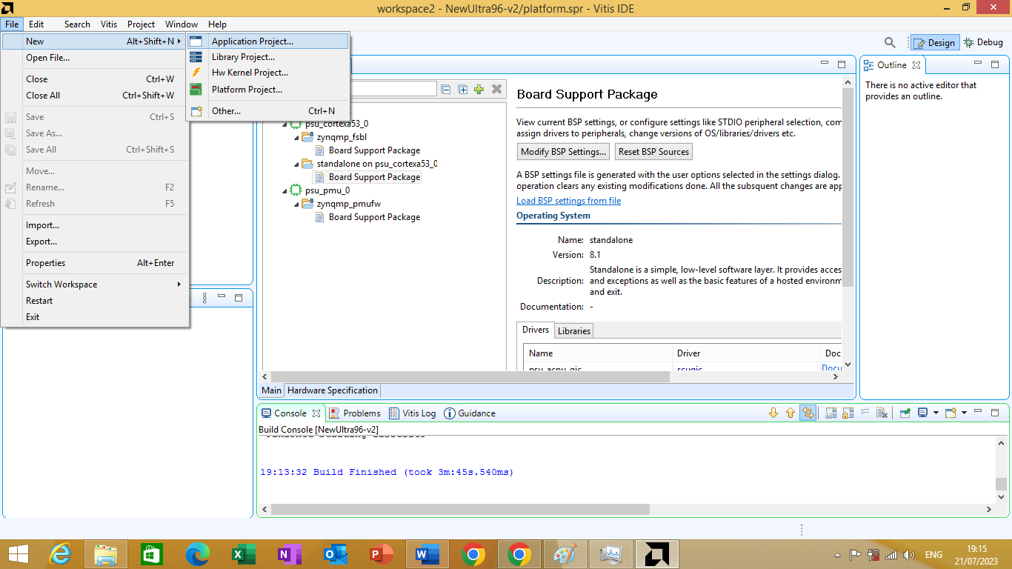
Task: Click the AMD Vitis taskbar icon
Action: pyautogui.click(x=656, y=554)
